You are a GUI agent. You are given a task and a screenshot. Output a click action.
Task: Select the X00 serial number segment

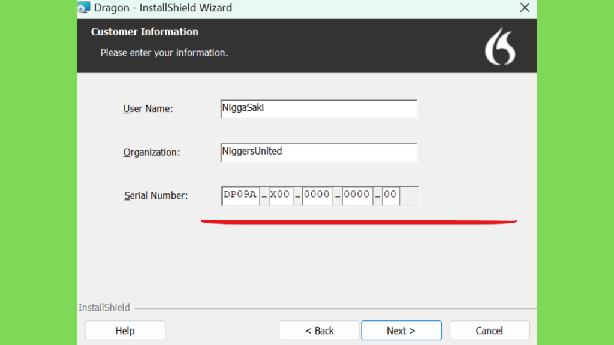[281, 196]
